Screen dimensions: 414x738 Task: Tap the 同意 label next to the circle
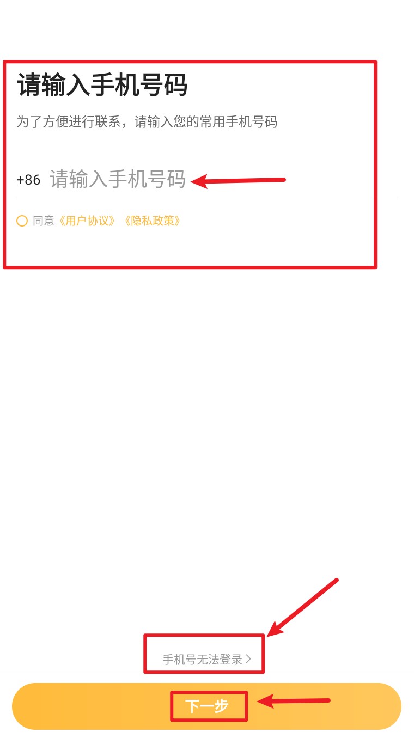point(44,221)
